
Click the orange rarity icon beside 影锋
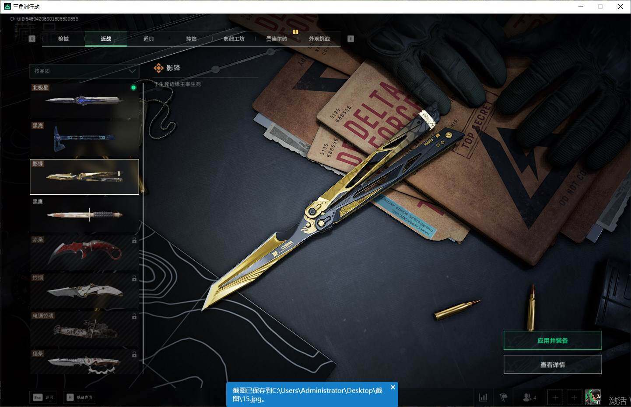click(x=158, y=68)
